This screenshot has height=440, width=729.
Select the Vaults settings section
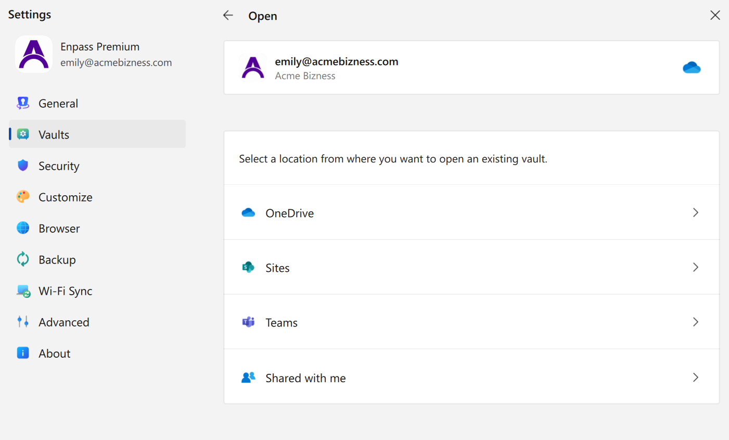(x=97, y=134)
